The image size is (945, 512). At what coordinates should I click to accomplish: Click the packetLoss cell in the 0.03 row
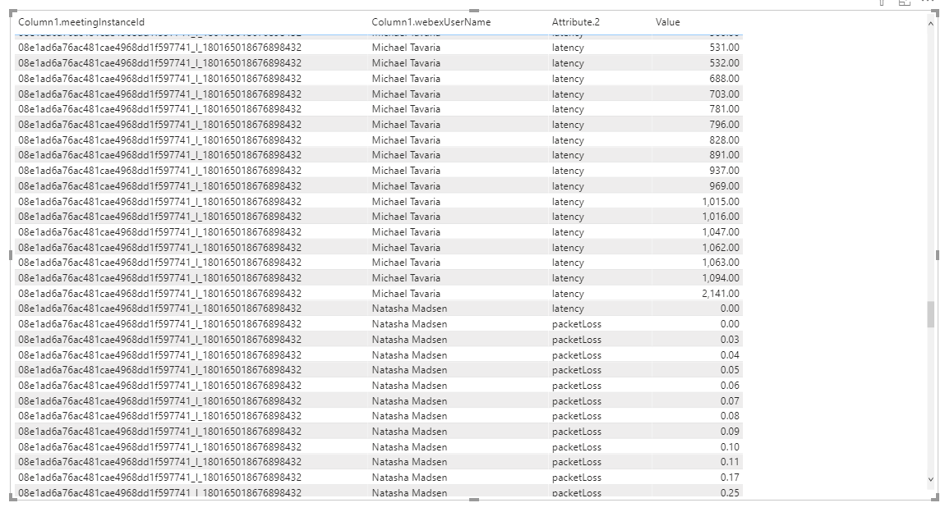576,340
